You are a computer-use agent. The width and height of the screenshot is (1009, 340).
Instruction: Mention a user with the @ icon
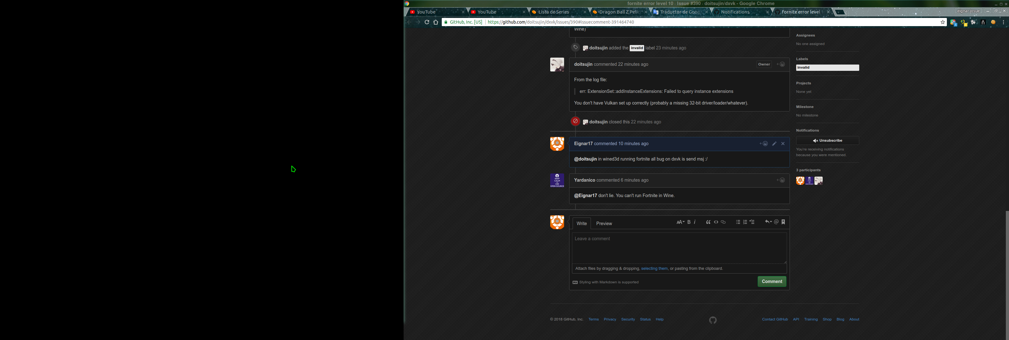point(776,222)
